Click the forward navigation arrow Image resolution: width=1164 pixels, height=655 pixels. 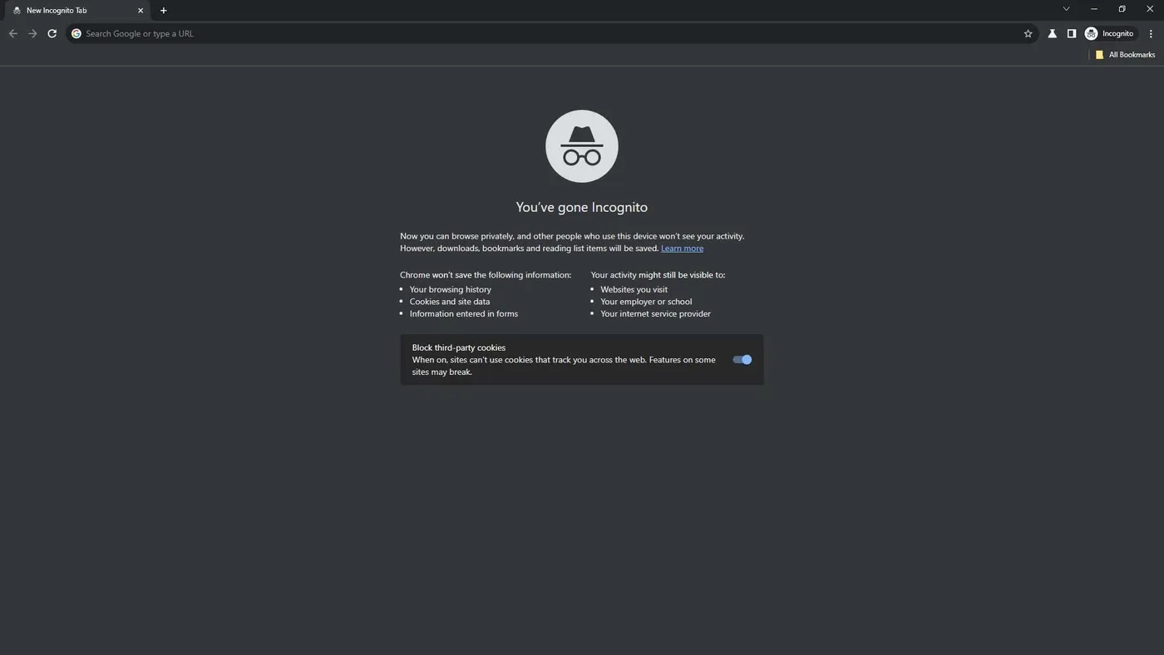click(32, 33)
